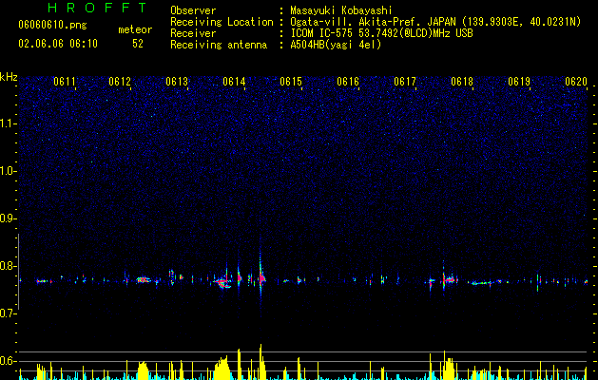Click time marker 0613
The width and height of the screenshot is (598, 380).
[177, 82]
